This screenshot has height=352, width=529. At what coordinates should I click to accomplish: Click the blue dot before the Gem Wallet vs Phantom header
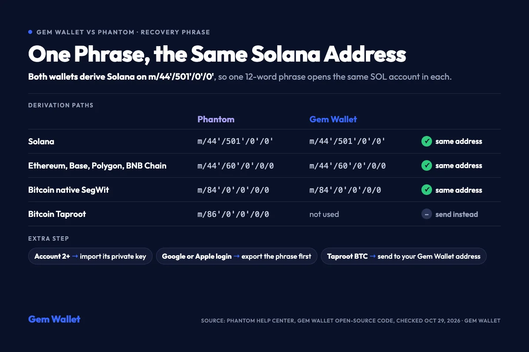[x=30, y=32]
